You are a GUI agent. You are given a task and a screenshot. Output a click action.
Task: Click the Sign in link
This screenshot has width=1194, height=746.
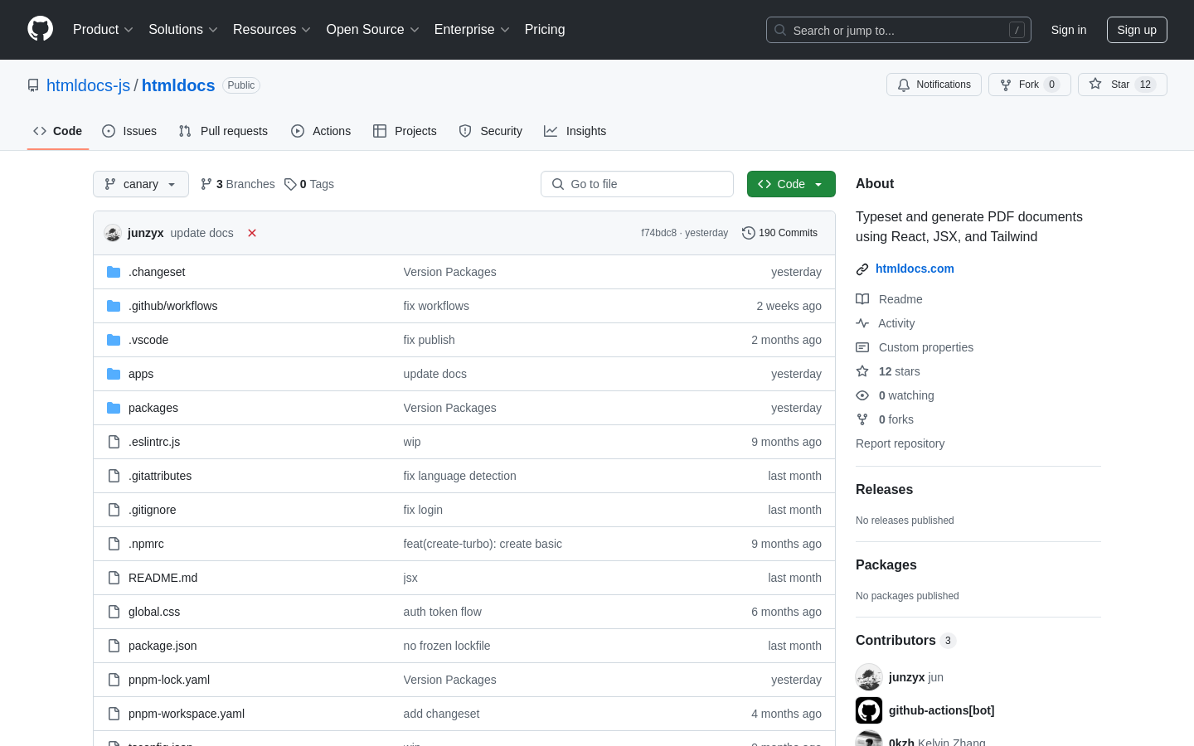tap(1069, 30)
